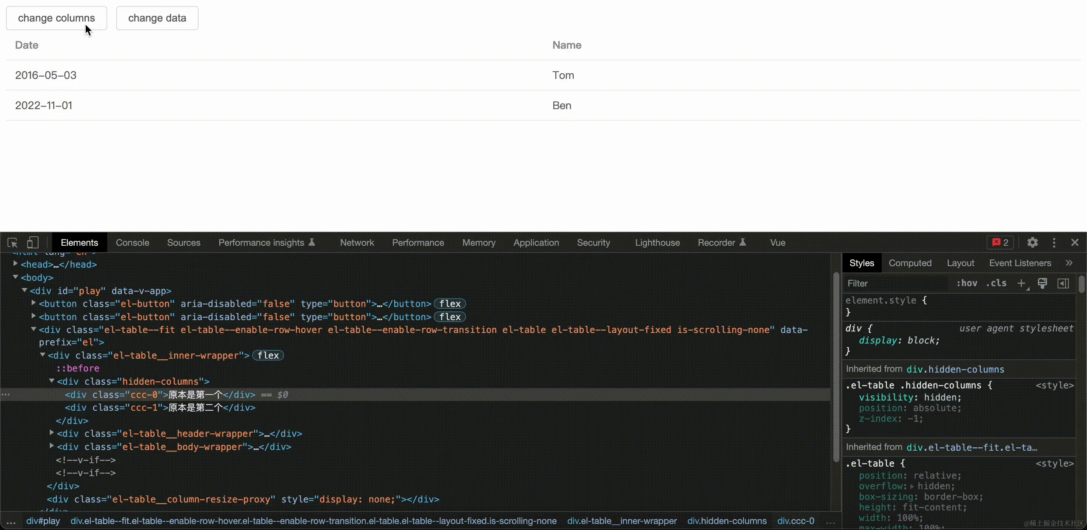Add a new style rule with the plus icon
The height and width of the screenshot is (530, 1087).
pos(1022,283)
